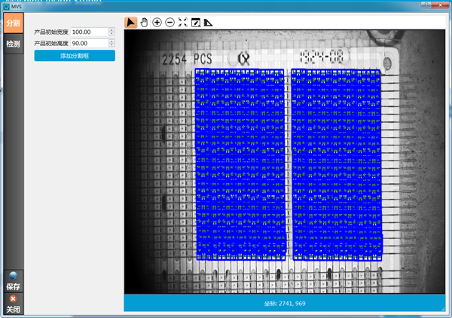Decrease 产品初始宽度 with down arrow

[111, 34]
